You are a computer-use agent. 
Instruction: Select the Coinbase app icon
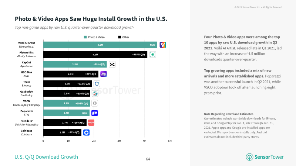pos(86,132)
